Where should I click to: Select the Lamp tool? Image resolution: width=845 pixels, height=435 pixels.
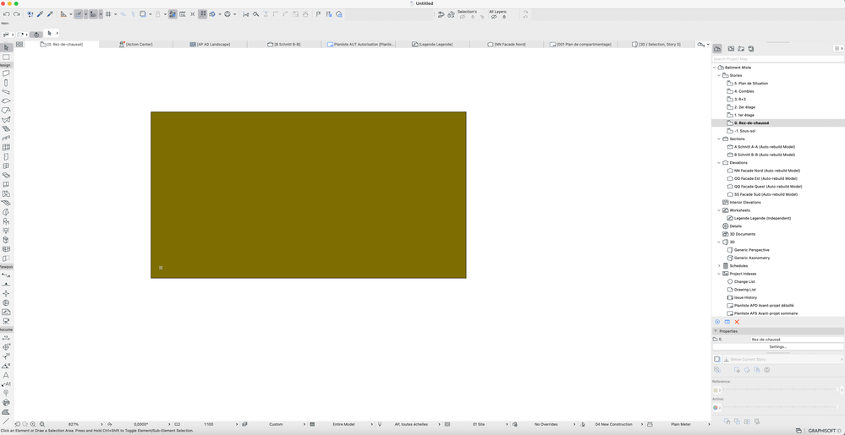point(6,231)
